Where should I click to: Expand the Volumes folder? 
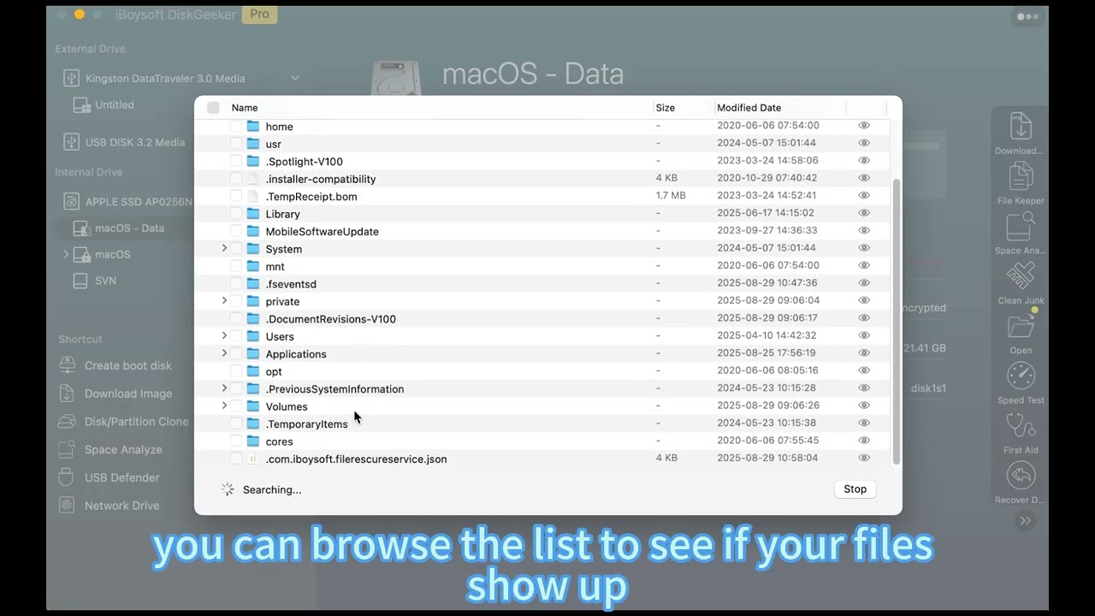click(x=224, y=406)
